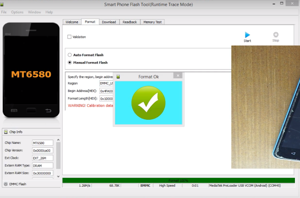This screenshot has width=300, height=198.
Task: Switch to the Readback tab
Action: (130, 22)
